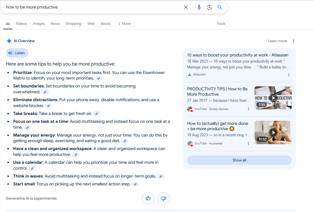Give thumbs up to AI Overview
314x212 pixels.
148,199
